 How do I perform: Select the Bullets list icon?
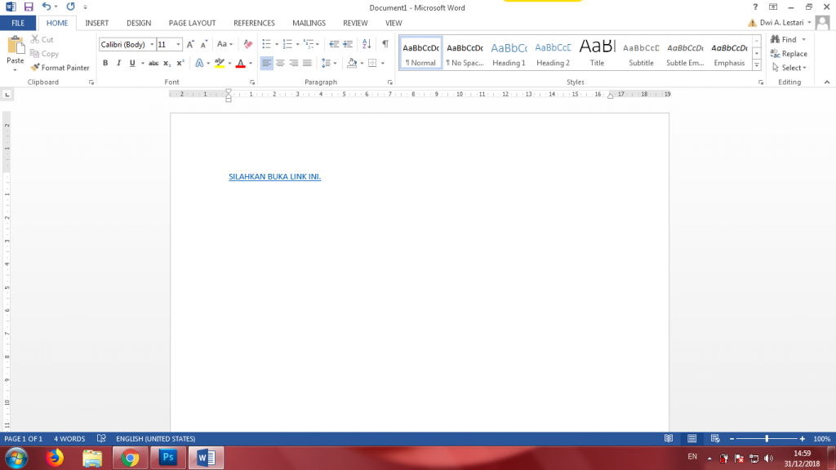click(267, 44)
